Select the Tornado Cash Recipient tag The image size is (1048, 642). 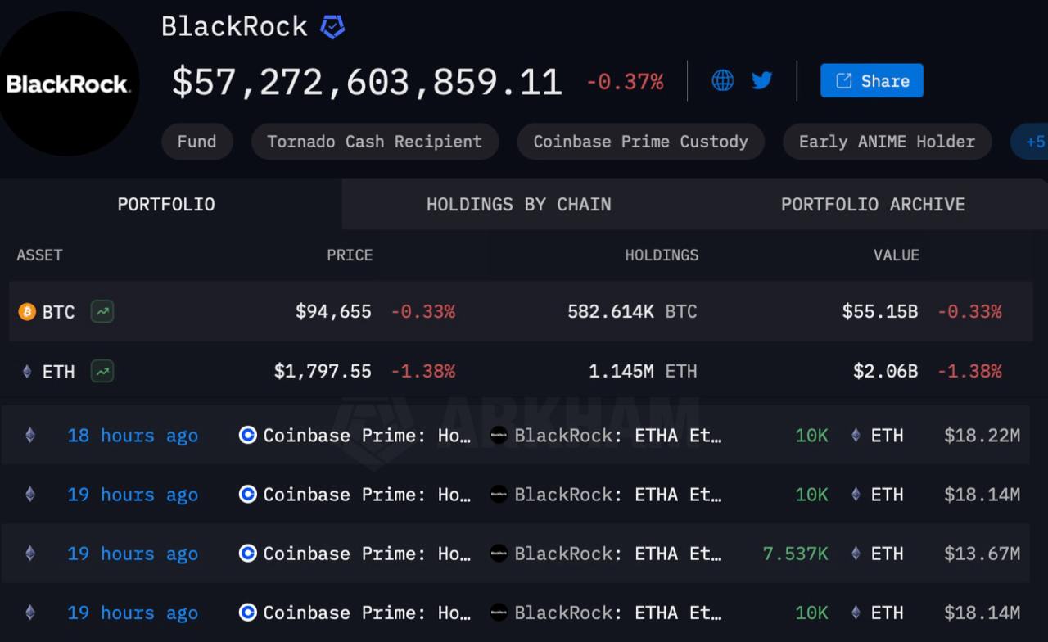[x=375, y=142]
